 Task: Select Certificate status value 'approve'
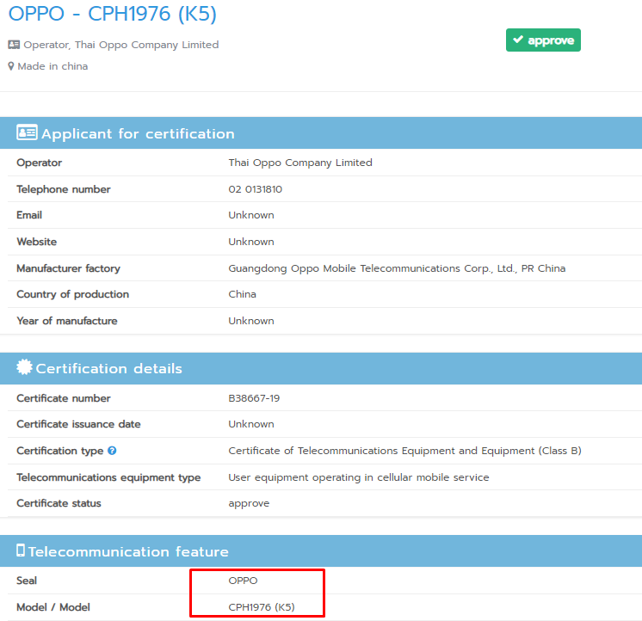(x=249, y=504)
